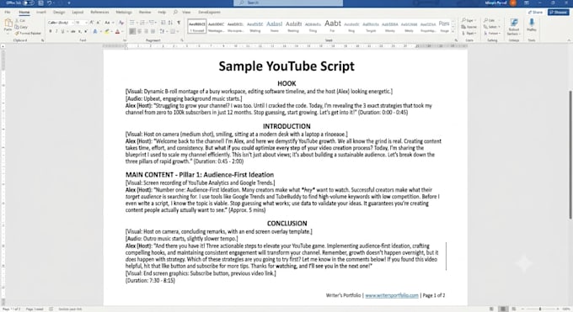This screenshot has height=312, width=573.
Task: Expand the Styles gallery
Action: [x=453, y=32]
